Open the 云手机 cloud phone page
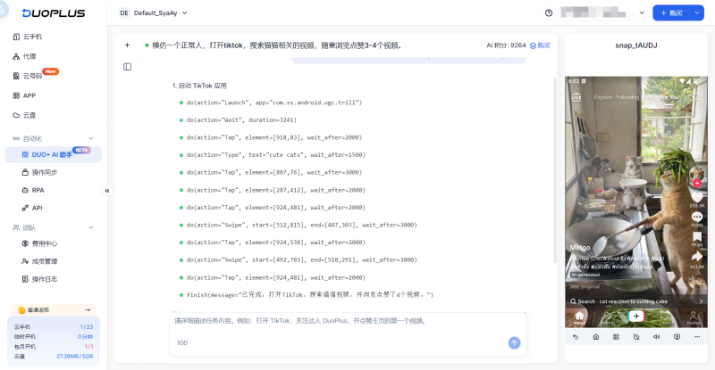Viewport: 715px width, 370px height. [x=32, y=37]
